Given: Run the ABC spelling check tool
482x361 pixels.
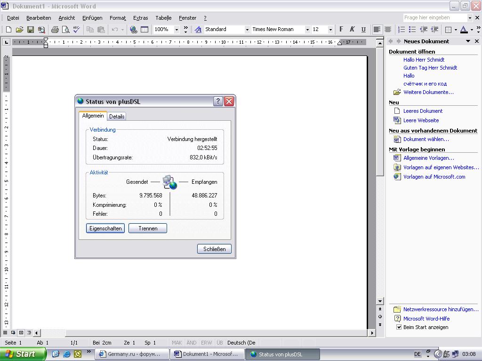Looking at the screenshot, I should [77, 30].
